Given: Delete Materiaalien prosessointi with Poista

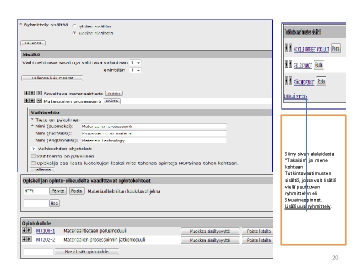Looking at the screenshot, I should pyautogui.click(x=112, y=101).
